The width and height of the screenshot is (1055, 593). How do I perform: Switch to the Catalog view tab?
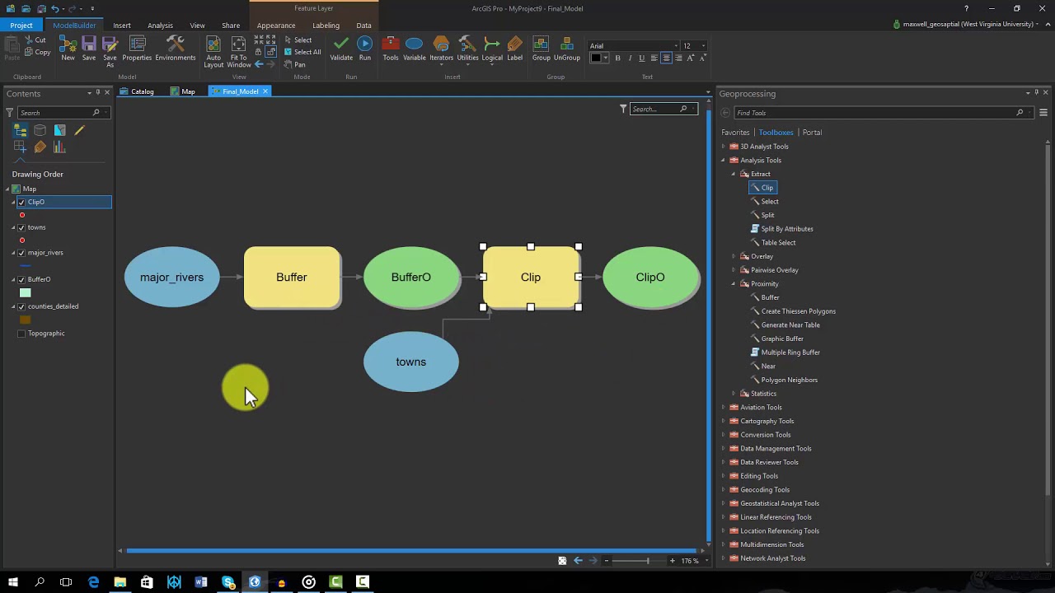tap(137, 91)
